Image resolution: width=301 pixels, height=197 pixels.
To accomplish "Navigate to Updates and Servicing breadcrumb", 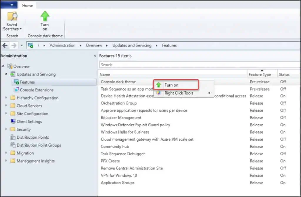I will tap(132, 45).
